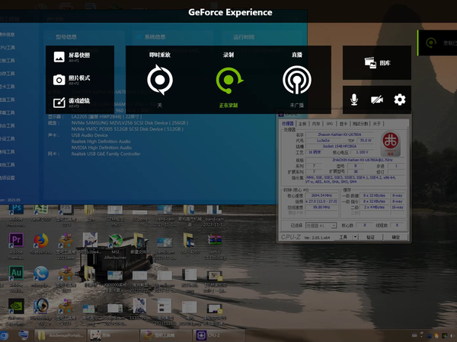Open 游戏滤镜 game filter
Image resolution: width=457 pixels, height=342 pixels.
point(72,103)
